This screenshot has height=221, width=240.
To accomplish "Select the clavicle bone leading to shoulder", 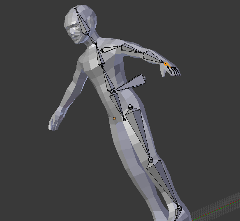I will pos(111,49).
